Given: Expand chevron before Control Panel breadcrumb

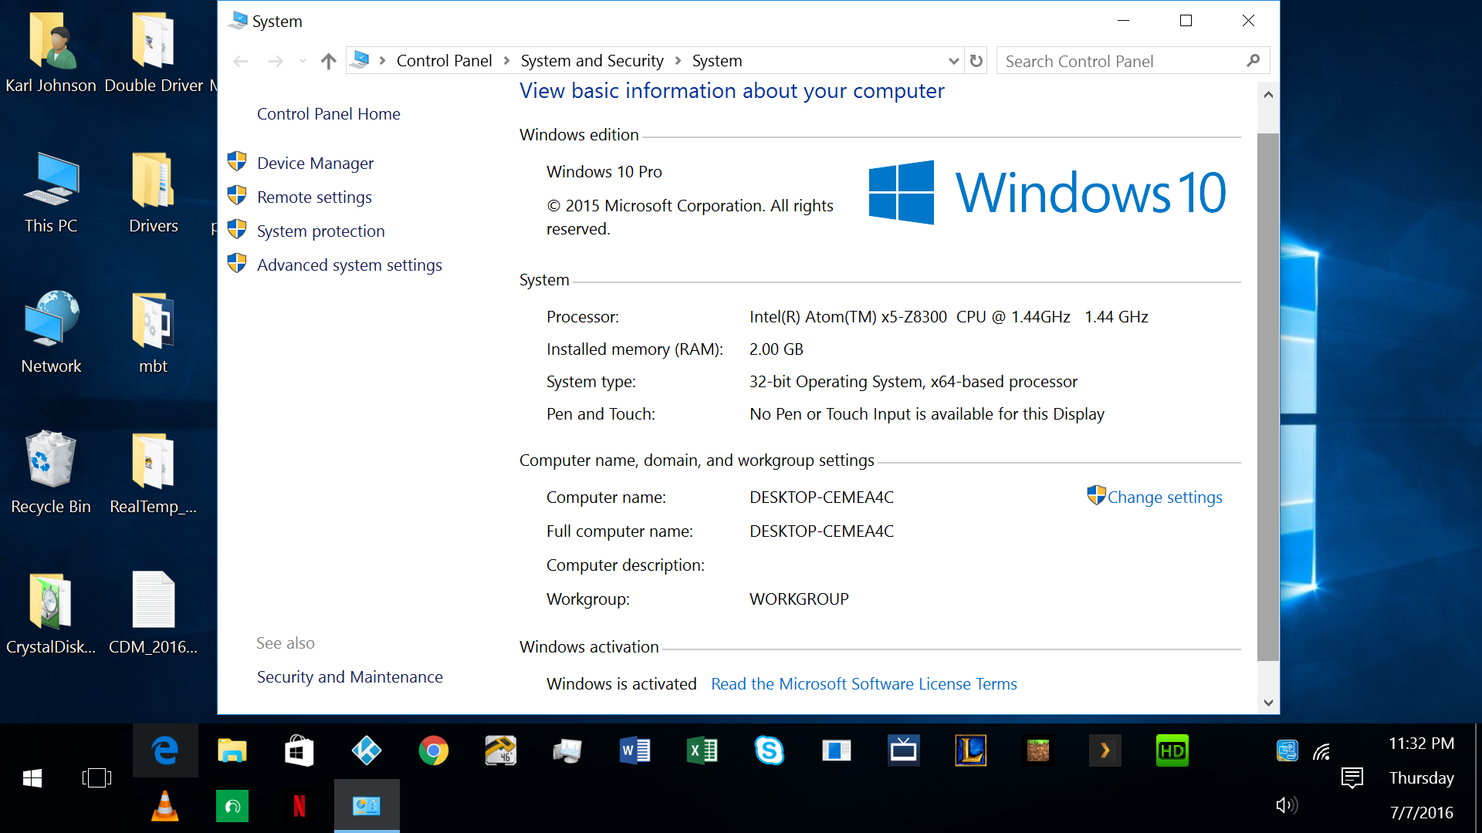Looking at the screenshot, I should click(382, 61).
